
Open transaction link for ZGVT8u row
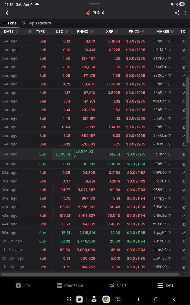(184, 258)
